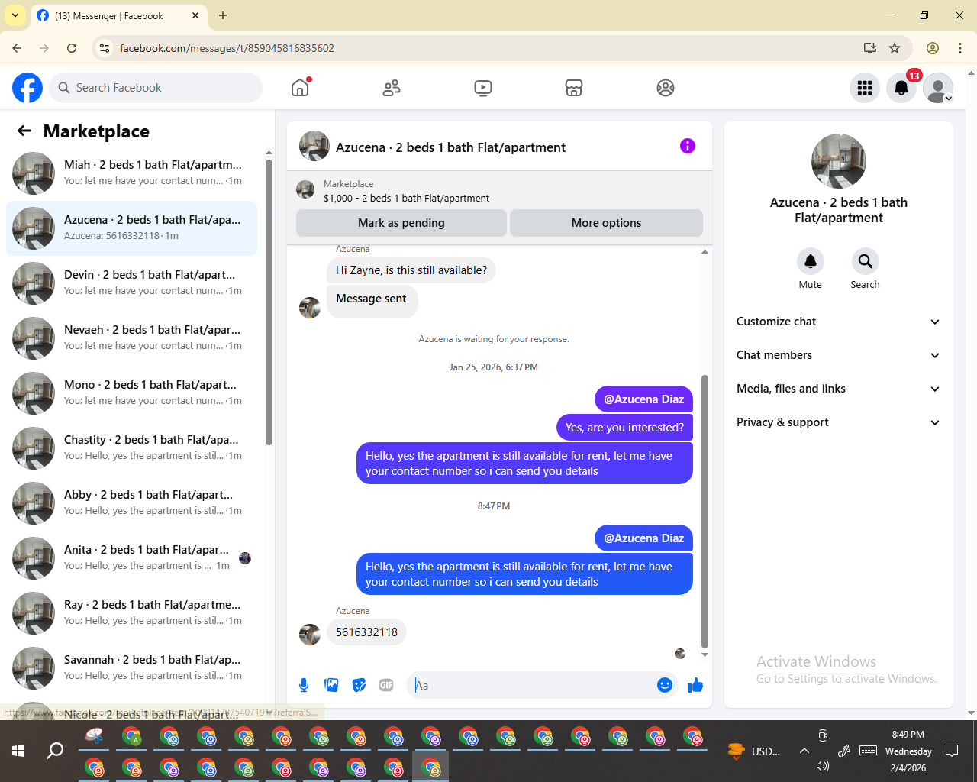Screen dimensions: 977x782
Task: Click the More options button
Action: tap(606, 223)
